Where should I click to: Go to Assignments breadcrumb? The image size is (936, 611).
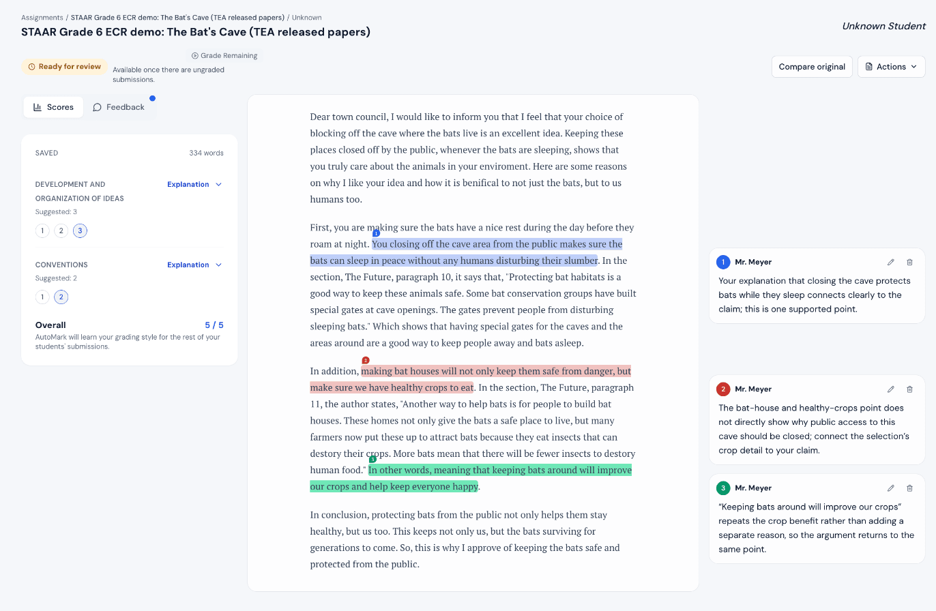pyautogui.click(x=42, y=18)
